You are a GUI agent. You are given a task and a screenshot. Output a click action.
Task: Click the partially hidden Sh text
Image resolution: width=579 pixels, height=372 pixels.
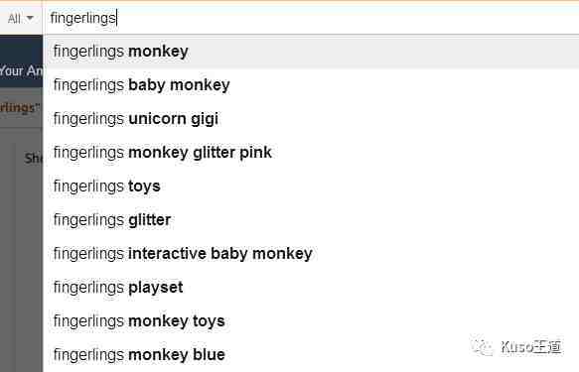pos(33,159)
